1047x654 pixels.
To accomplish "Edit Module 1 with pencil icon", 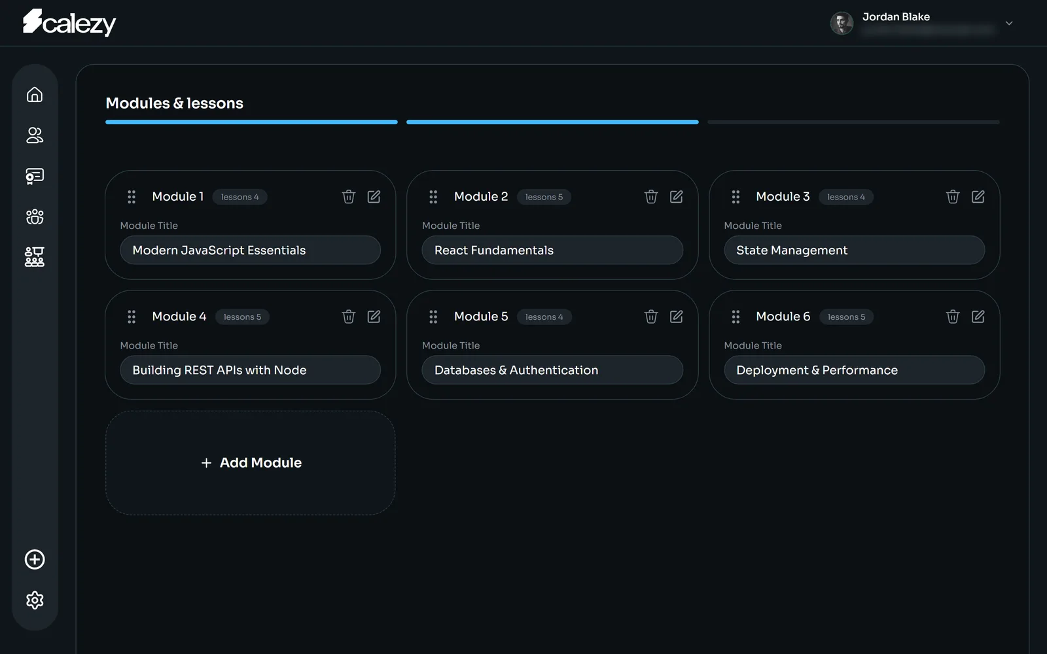I will [x=374, y=197].
